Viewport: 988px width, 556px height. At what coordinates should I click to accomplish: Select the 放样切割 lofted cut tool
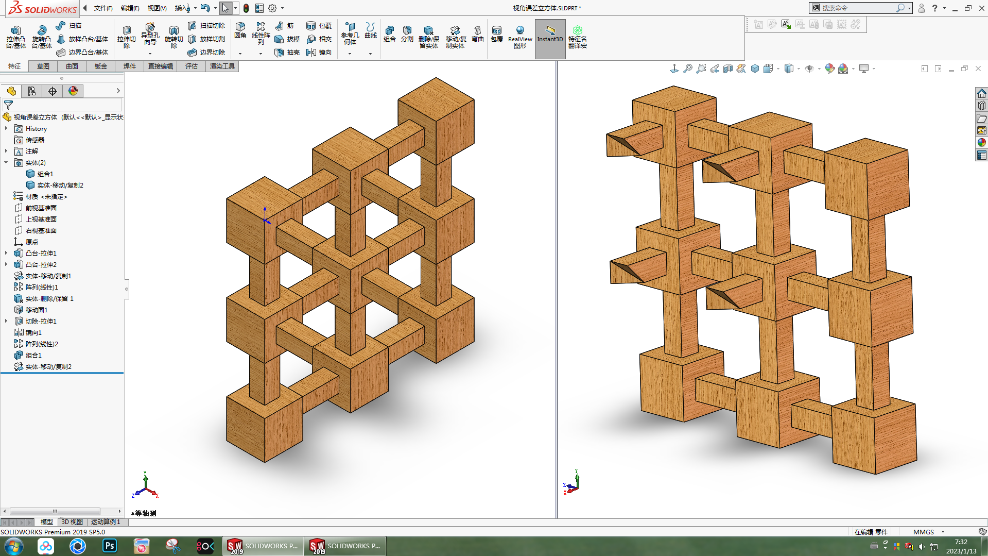pyautogui.click(x=206, y=39)
